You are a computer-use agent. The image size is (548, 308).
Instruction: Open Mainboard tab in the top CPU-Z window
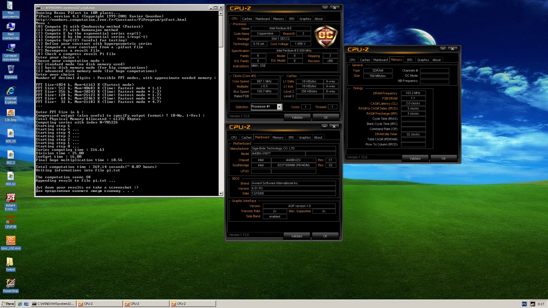click(x=263, y=19)
